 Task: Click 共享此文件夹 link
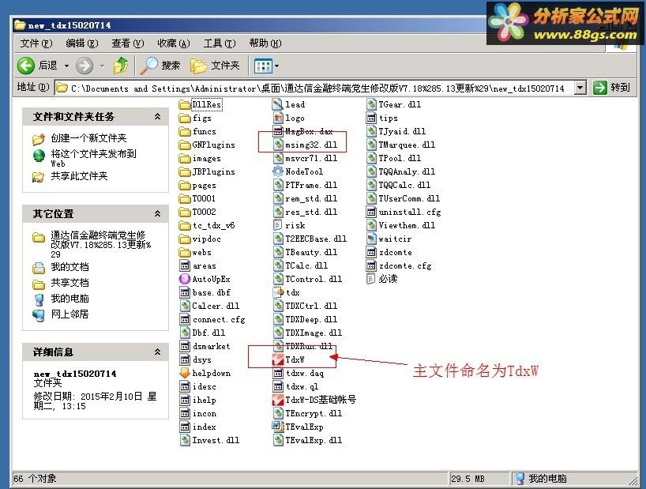pos(79,176)
